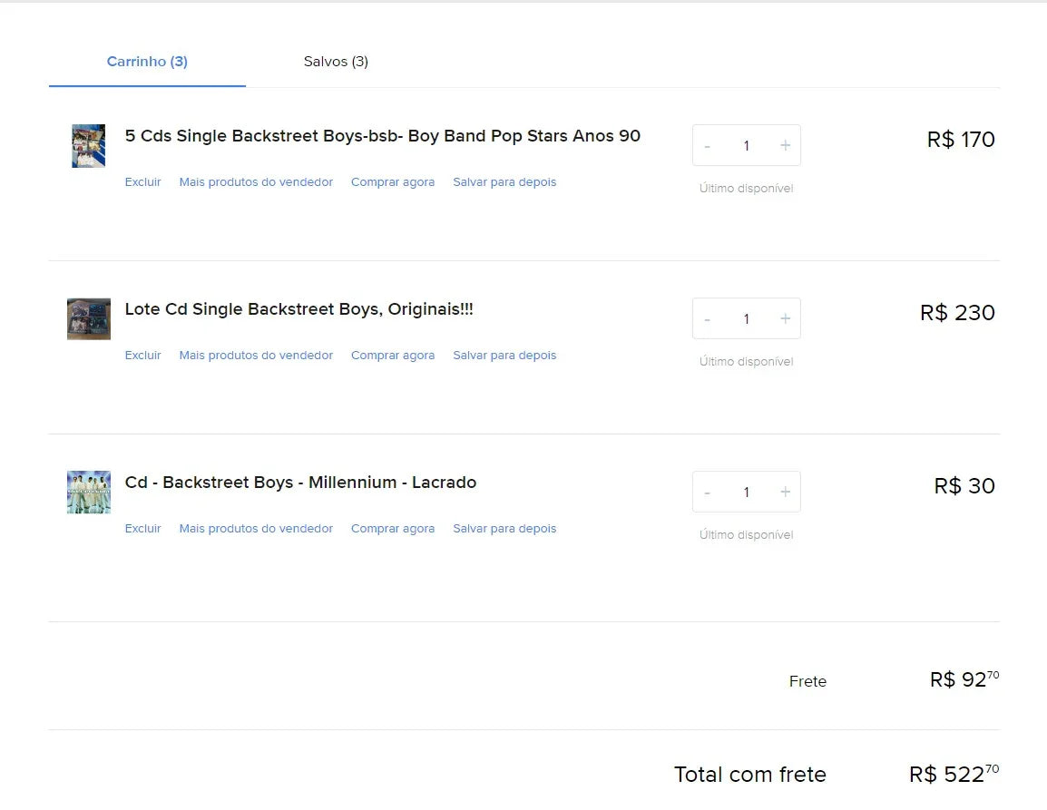The width and height of the screenshot is (1047, 810).
Task: Click Comprar agora for 5 Cds Single
Action: coord(393,182)
